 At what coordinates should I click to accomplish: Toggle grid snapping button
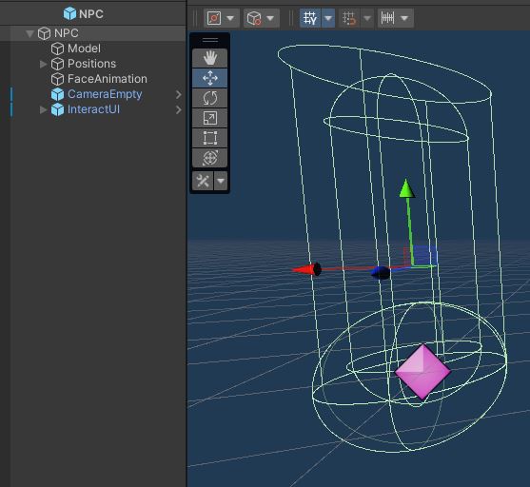click(349, 18)
